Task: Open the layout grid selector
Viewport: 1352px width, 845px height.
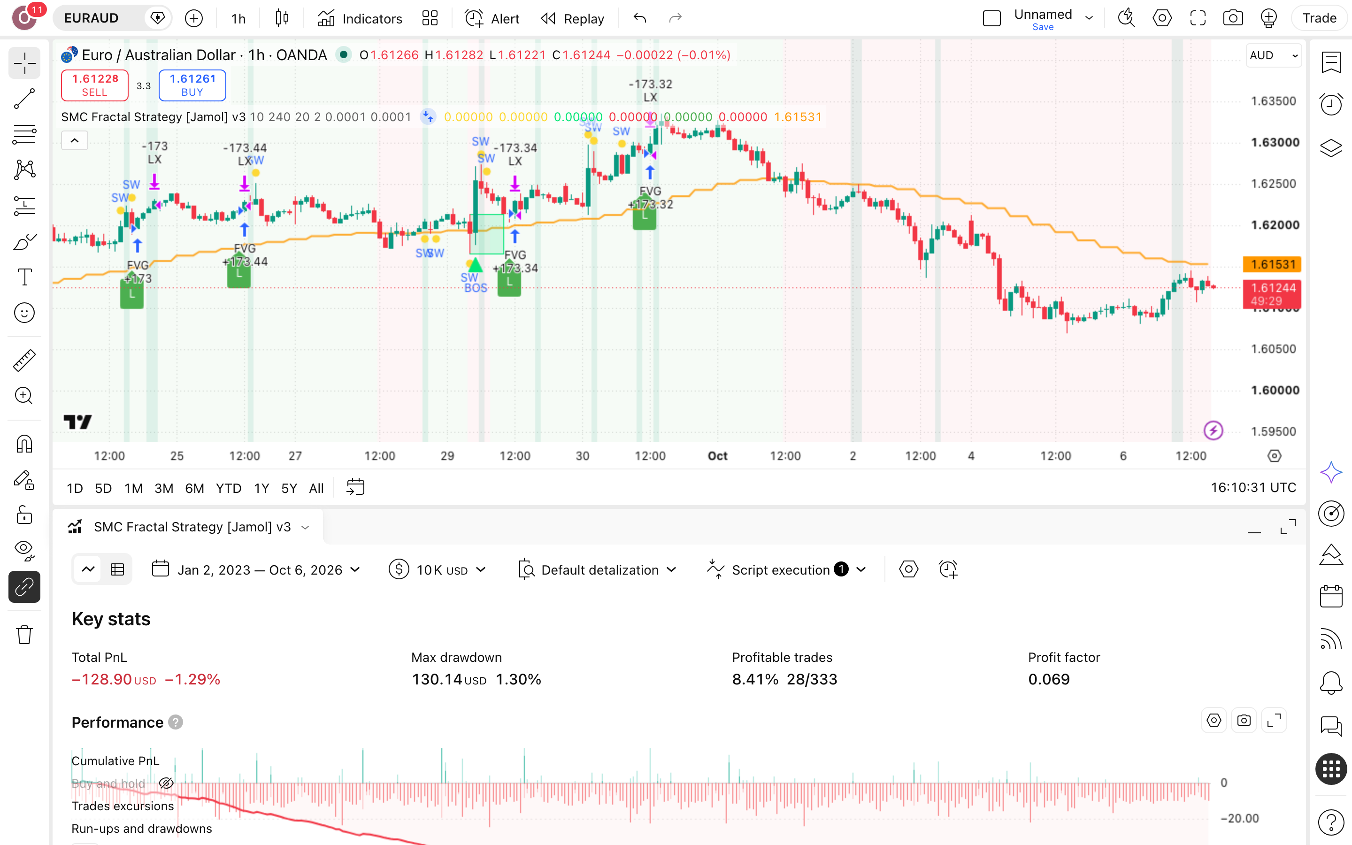Action: click(430, 18)
